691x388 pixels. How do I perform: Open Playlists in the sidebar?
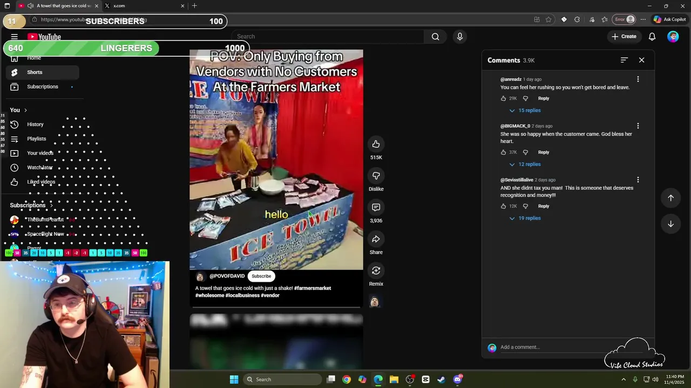43,139
